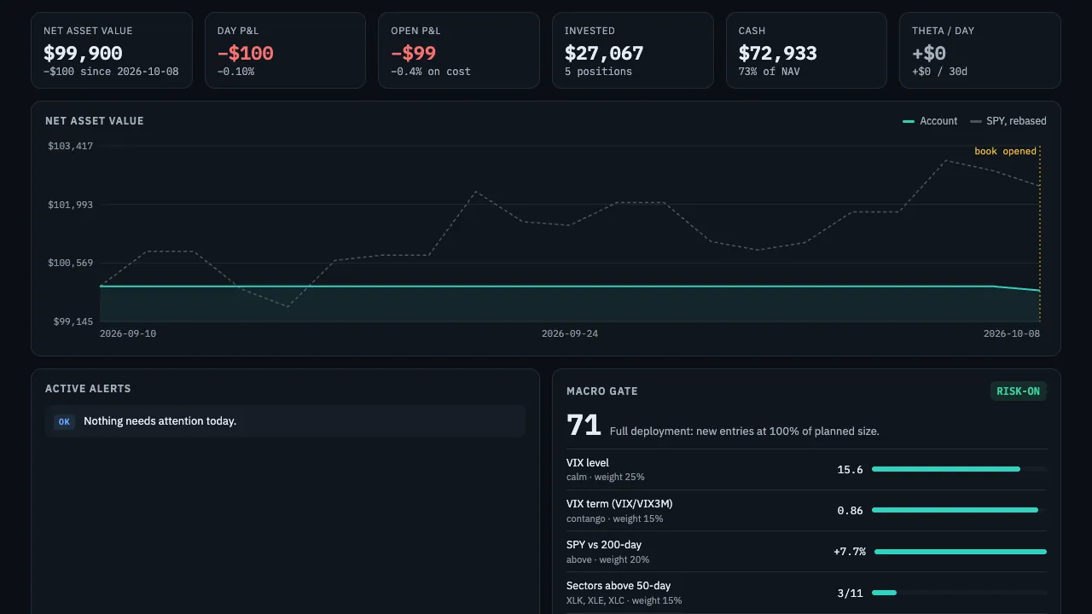Click the Net Asset Value $99,900 figure

coord(83,53)
